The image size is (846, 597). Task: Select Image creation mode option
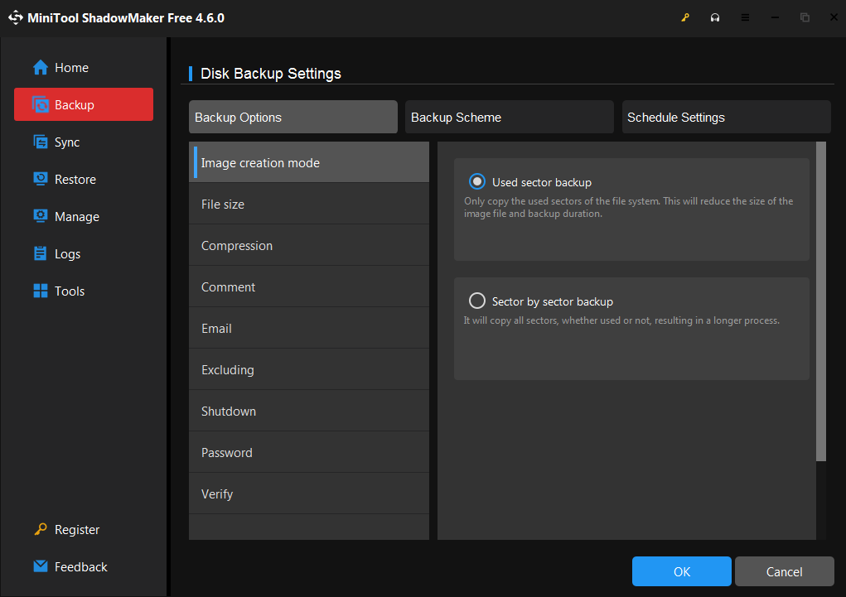coord(309,162)
